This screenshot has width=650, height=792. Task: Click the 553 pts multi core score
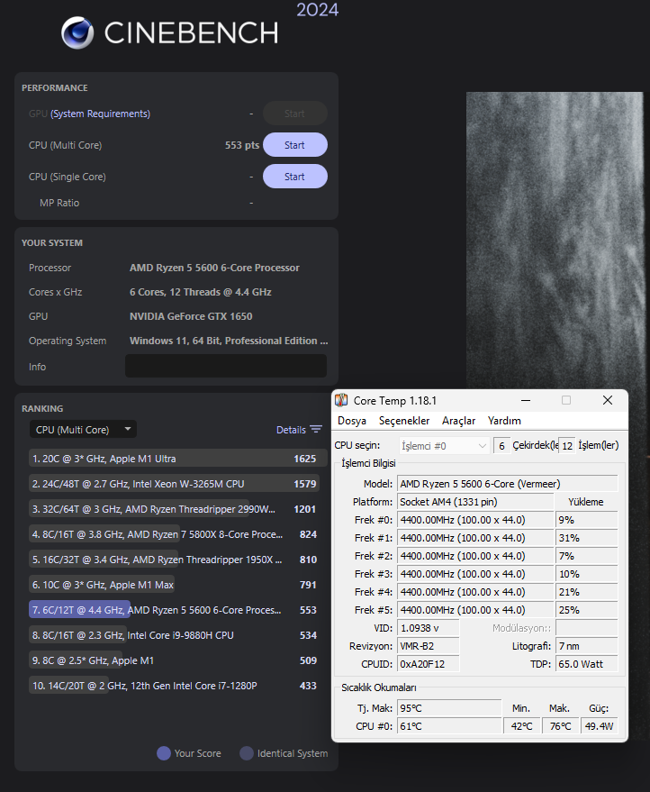(x=242, y=145)
